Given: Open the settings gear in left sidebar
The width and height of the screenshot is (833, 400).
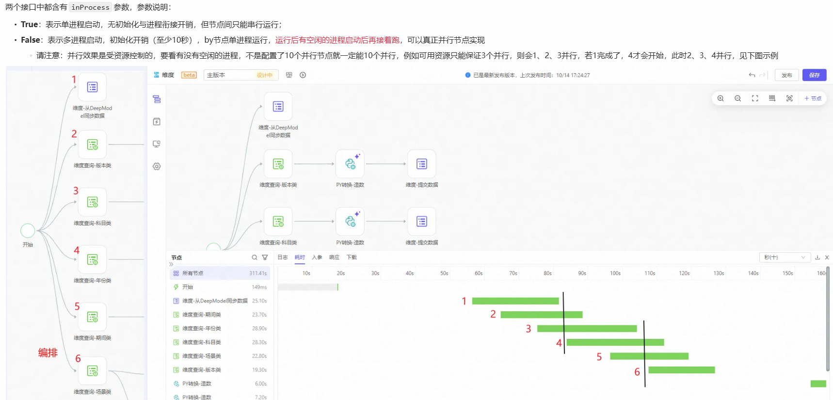Looking at the screenshot, I should coord(157,166).
